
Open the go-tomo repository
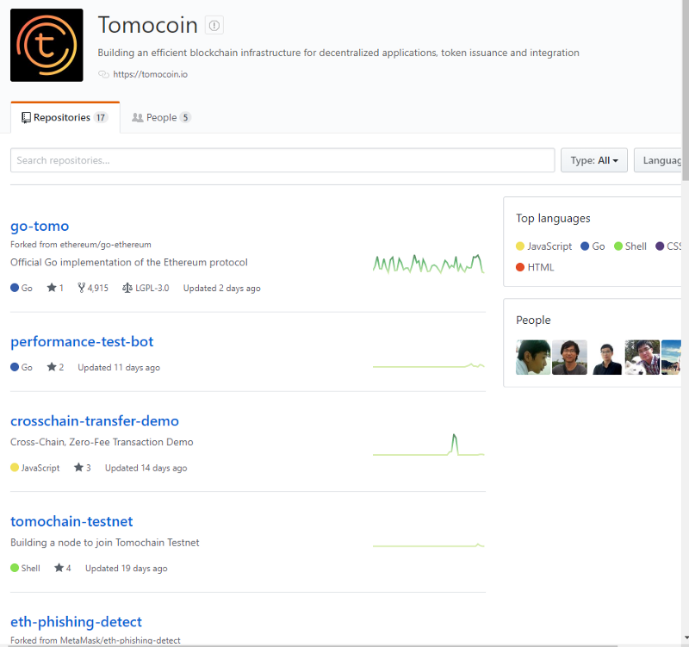pyautogui.click(x=40, y=226)
